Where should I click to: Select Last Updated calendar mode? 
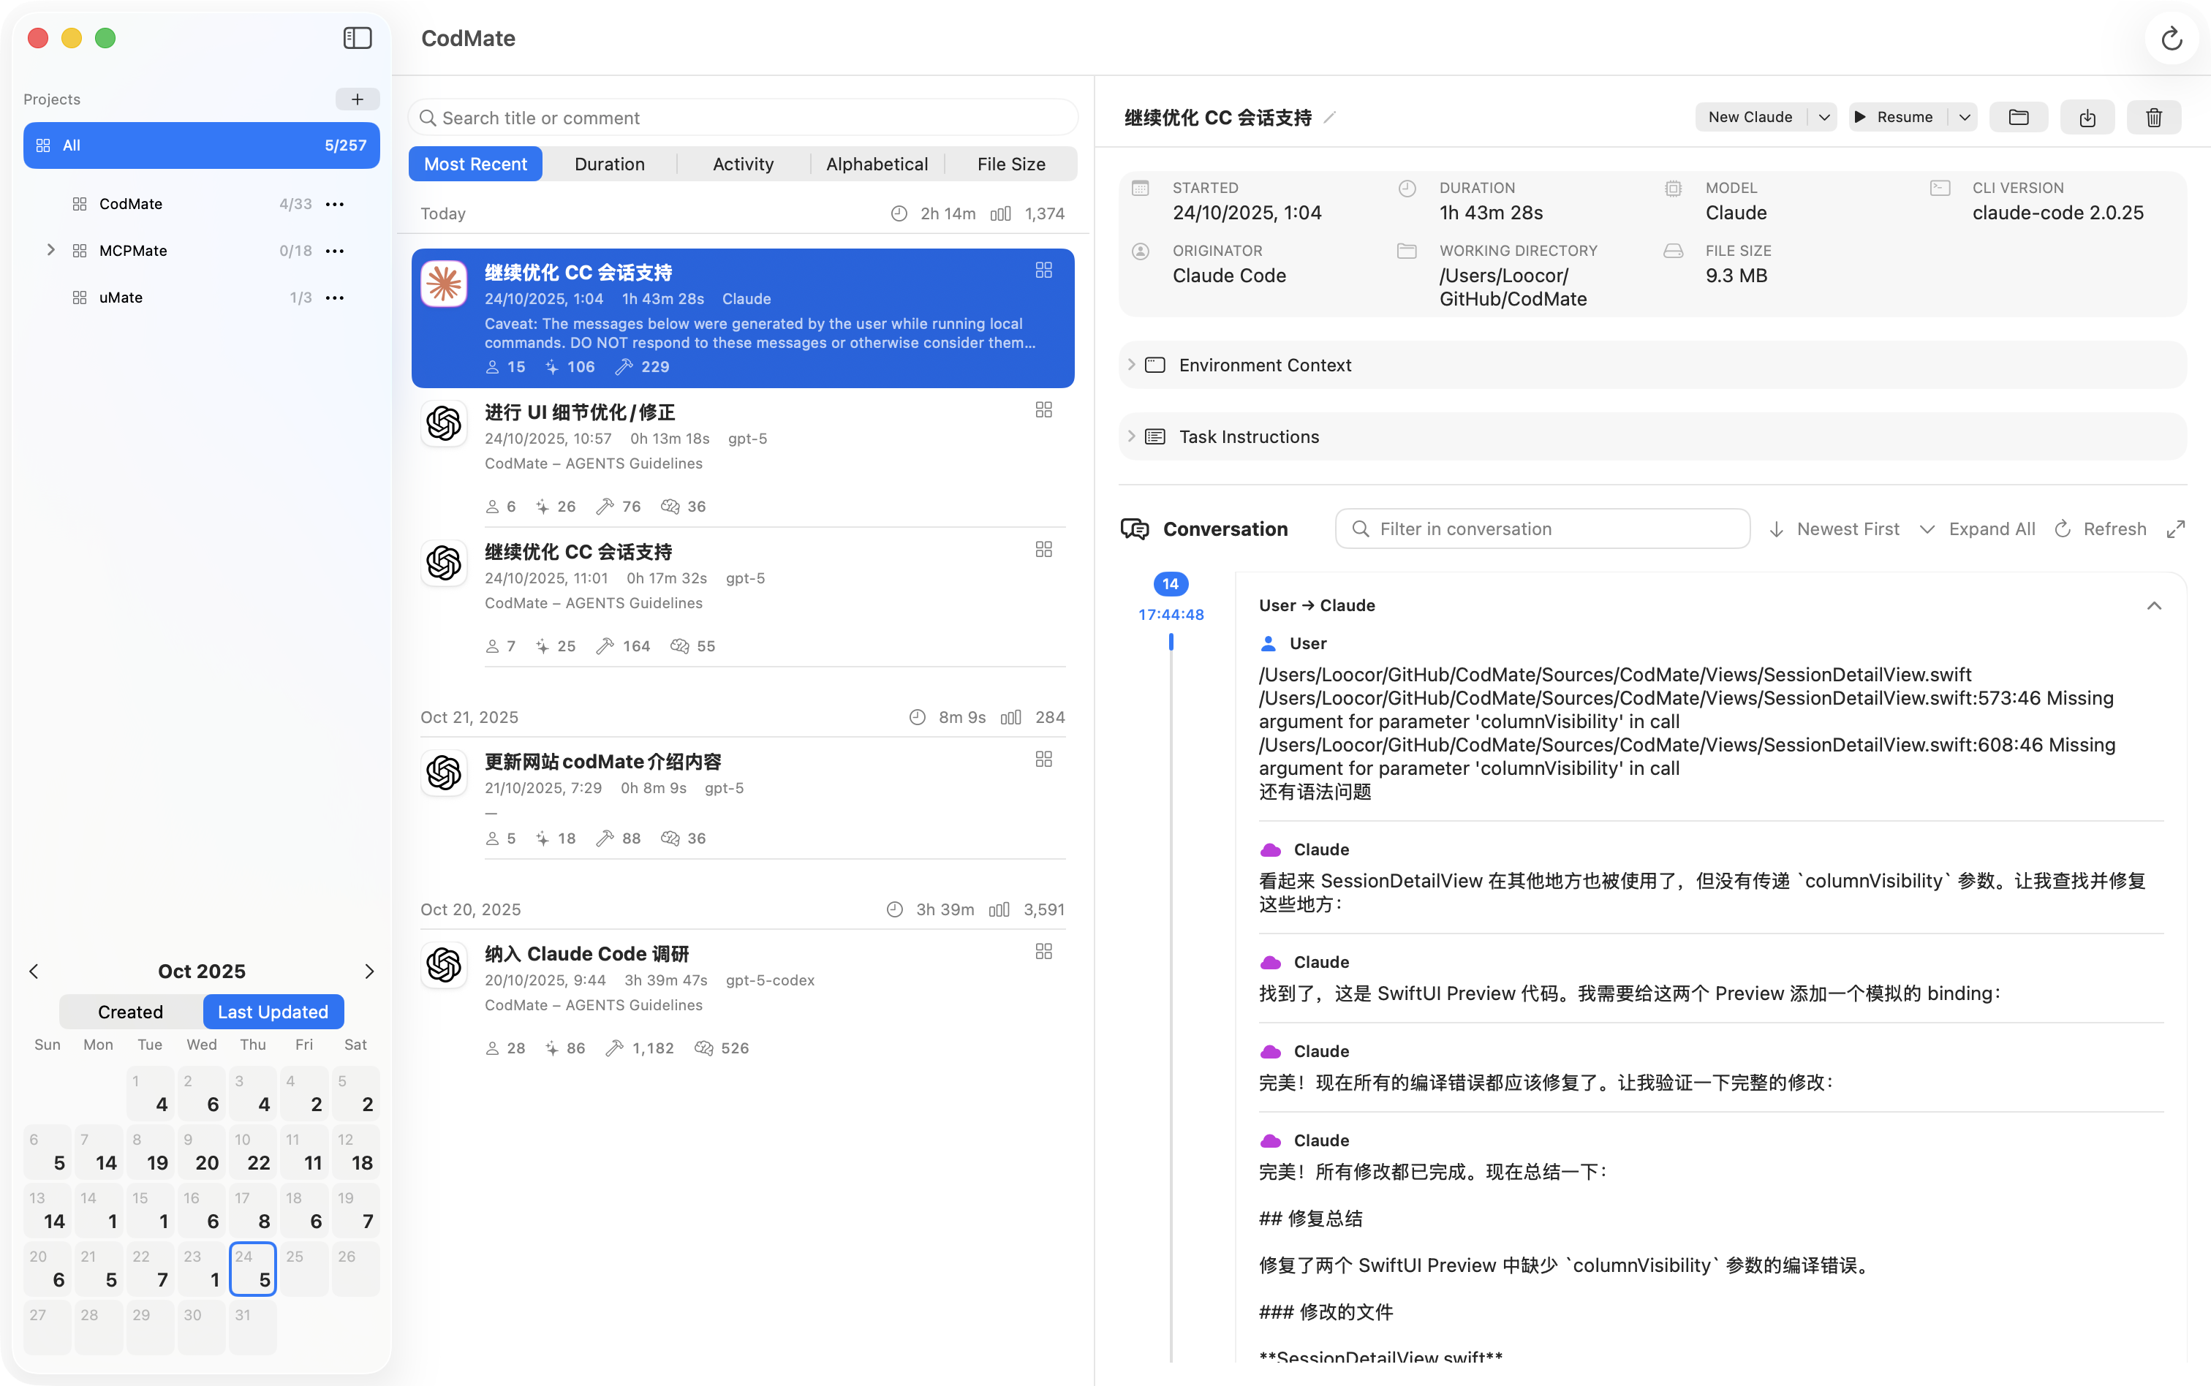pos(273,1011)
